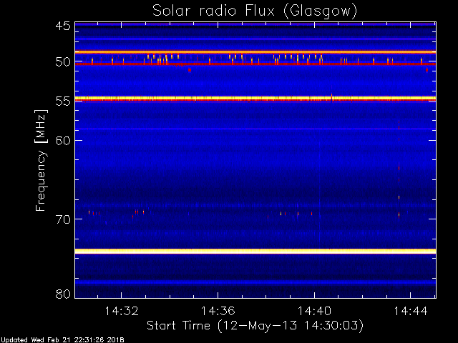Click the time axis label "14:36"
Image resolution: width=458 pixels, height=343 pixels.
point(218,311)
